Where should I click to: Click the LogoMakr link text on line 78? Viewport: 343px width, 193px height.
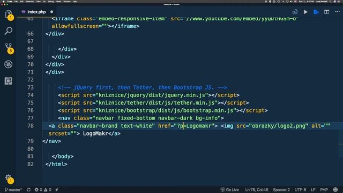[x=95, y=133]
